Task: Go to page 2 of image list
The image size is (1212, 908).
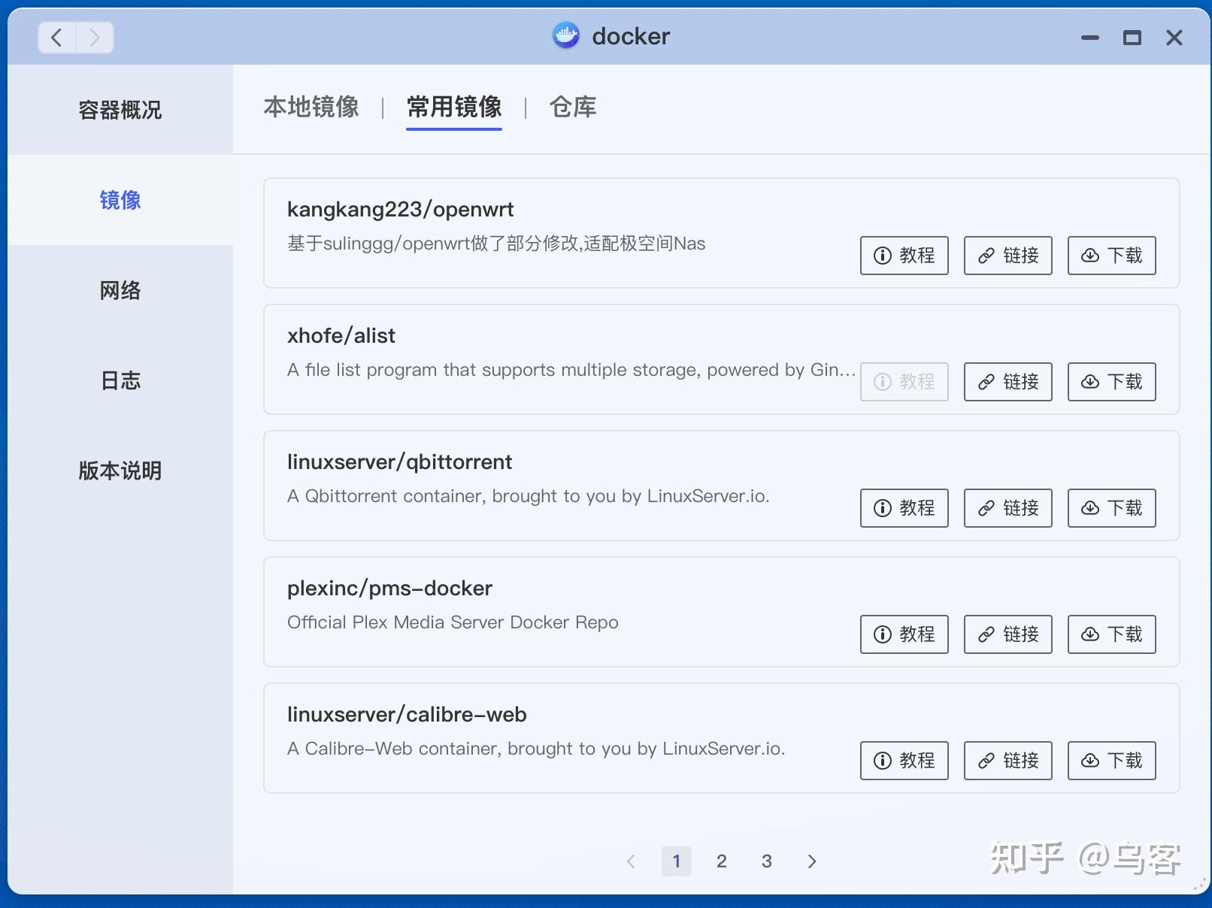Action: point(722,861)
